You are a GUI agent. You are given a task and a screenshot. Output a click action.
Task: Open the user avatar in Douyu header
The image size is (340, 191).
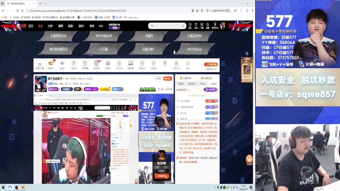click(223, 26)
